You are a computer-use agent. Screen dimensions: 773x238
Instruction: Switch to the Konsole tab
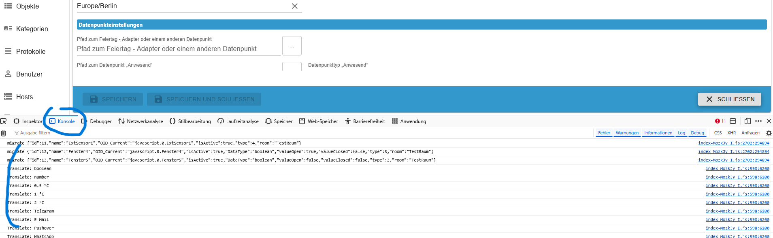click(62, 121)
